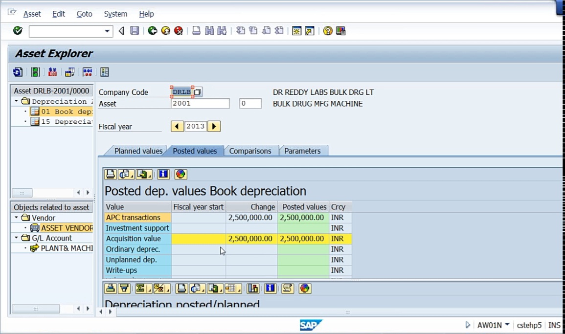This screenshot has height=334, width=565.
Task: Open the command field dropdown arrow
Action: coord(107,31)
